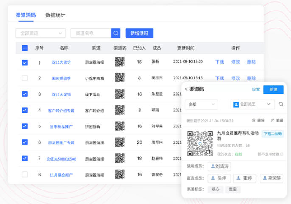Click backup member tag 吴坤
Viewport: 291px width, 204px height.
coord(219,178)
